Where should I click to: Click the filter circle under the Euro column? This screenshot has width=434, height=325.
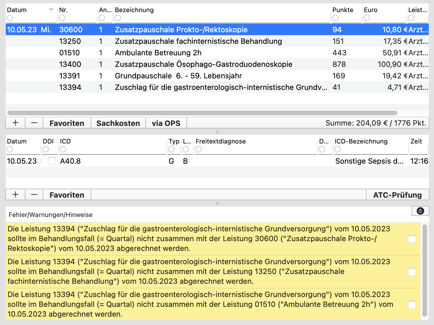coord(367,18)
